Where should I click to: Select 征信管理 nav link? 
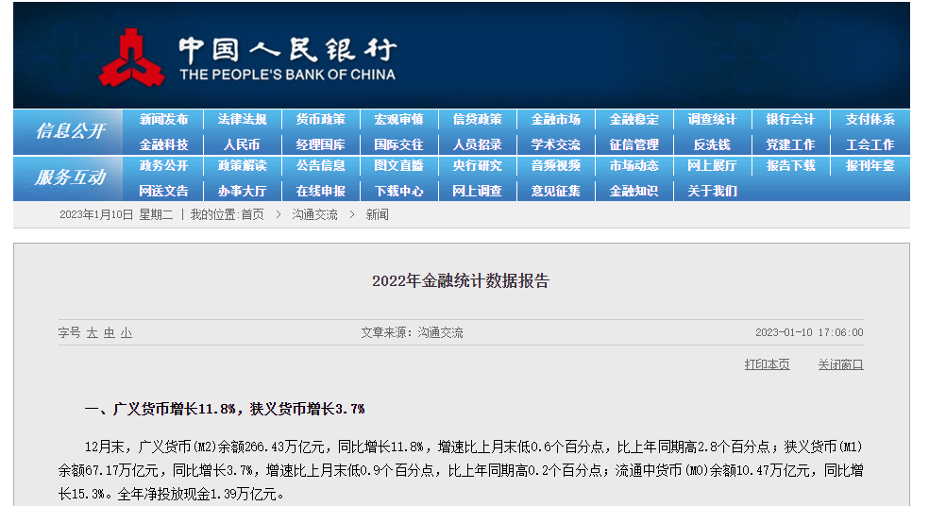tap(633, 144)
